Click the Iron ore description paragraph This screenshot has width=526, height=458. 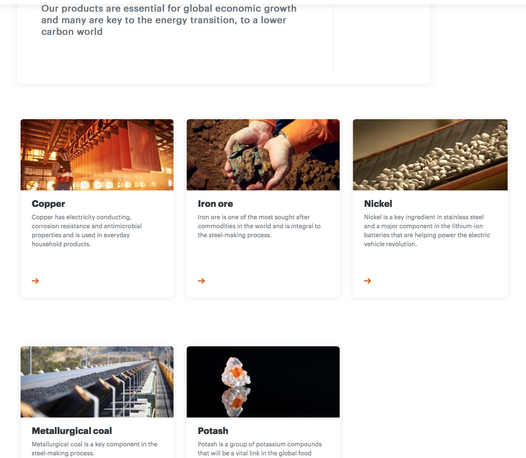(259, 226)
